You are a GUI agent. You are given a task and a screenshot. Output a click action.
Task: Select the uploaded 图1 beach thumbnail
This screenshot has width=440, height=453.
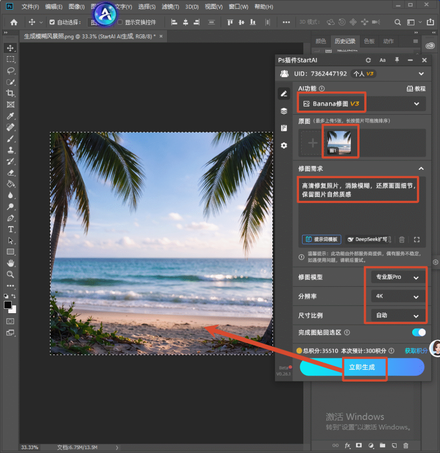click(339, 143)
